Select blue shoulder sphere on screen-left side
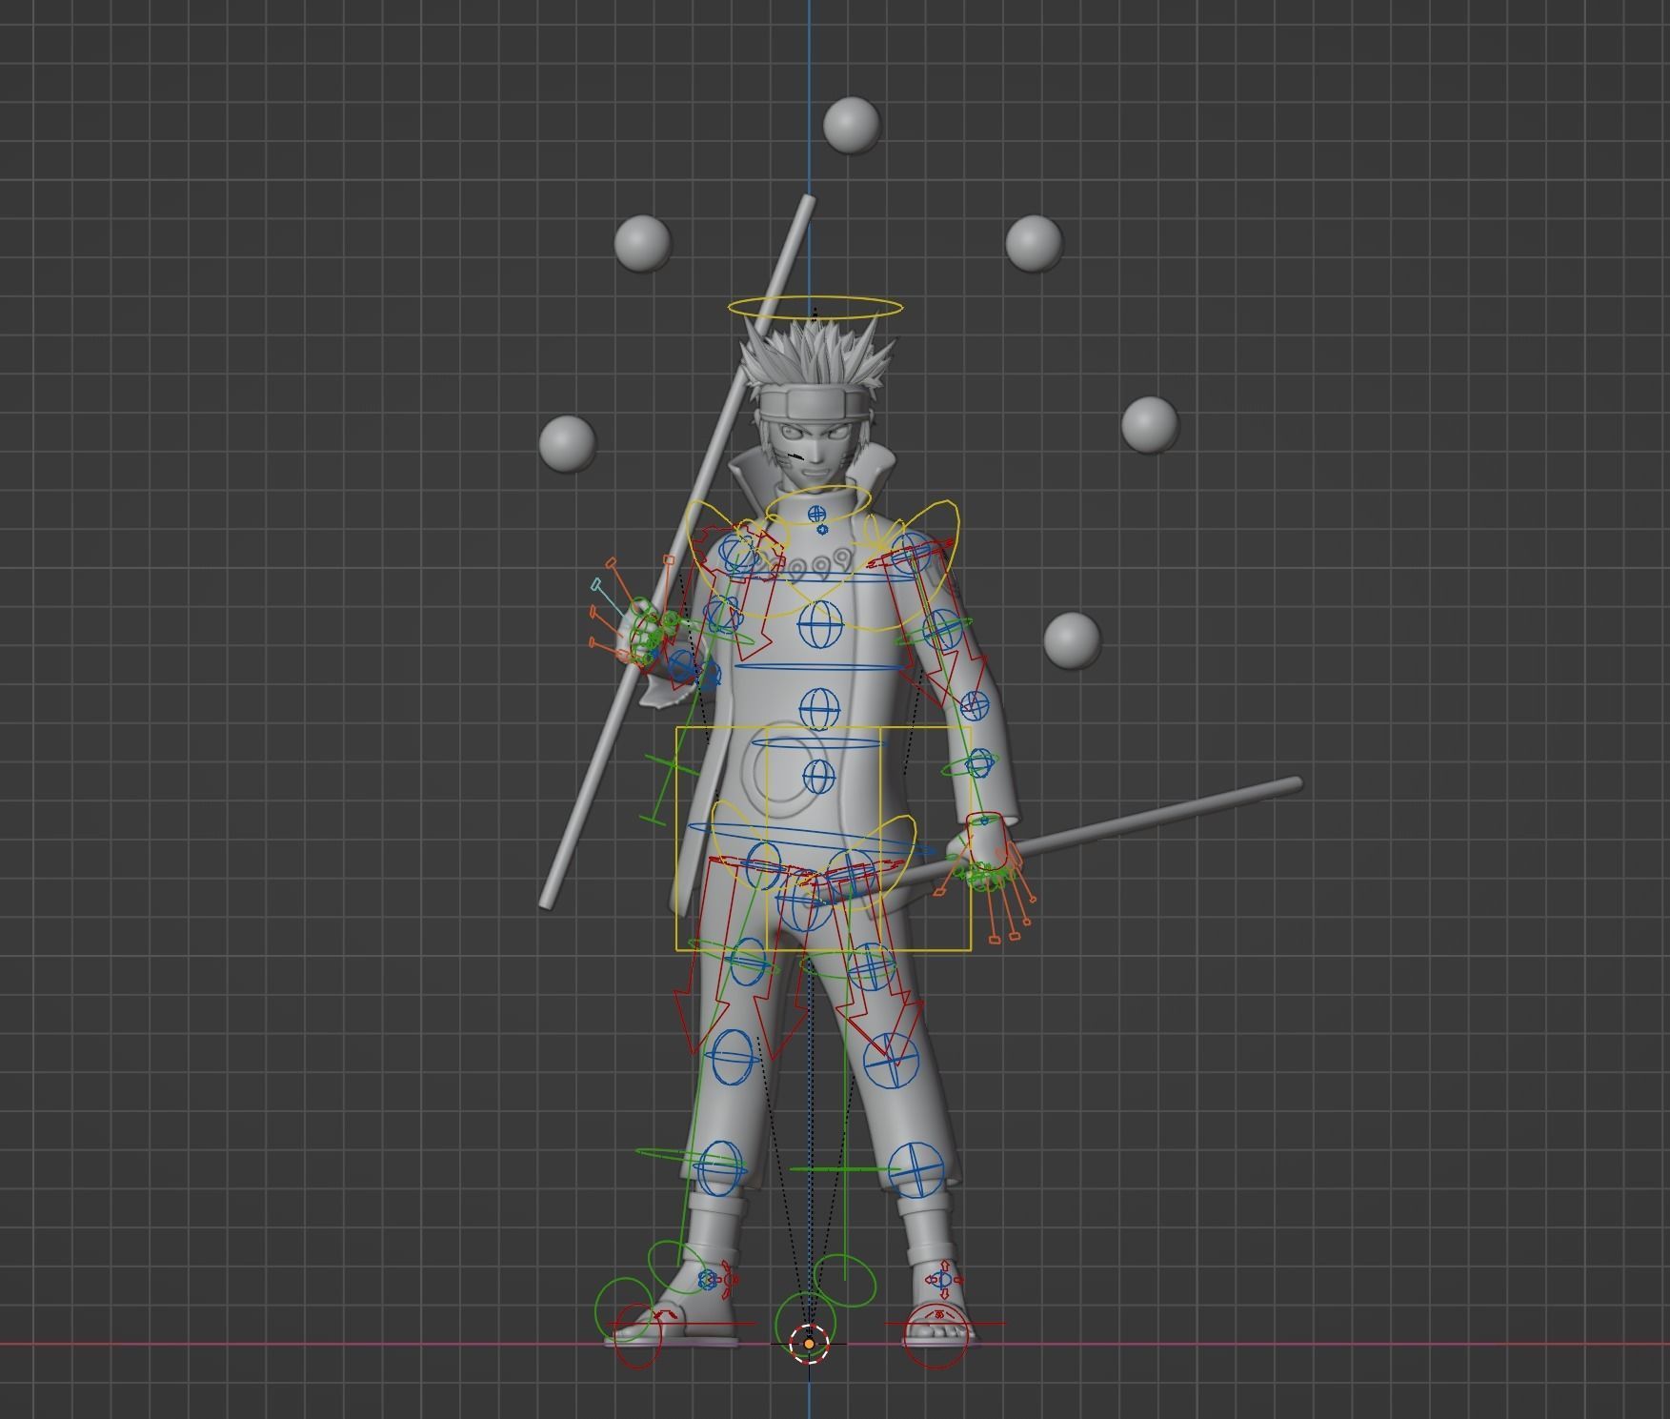 point(738,555)
